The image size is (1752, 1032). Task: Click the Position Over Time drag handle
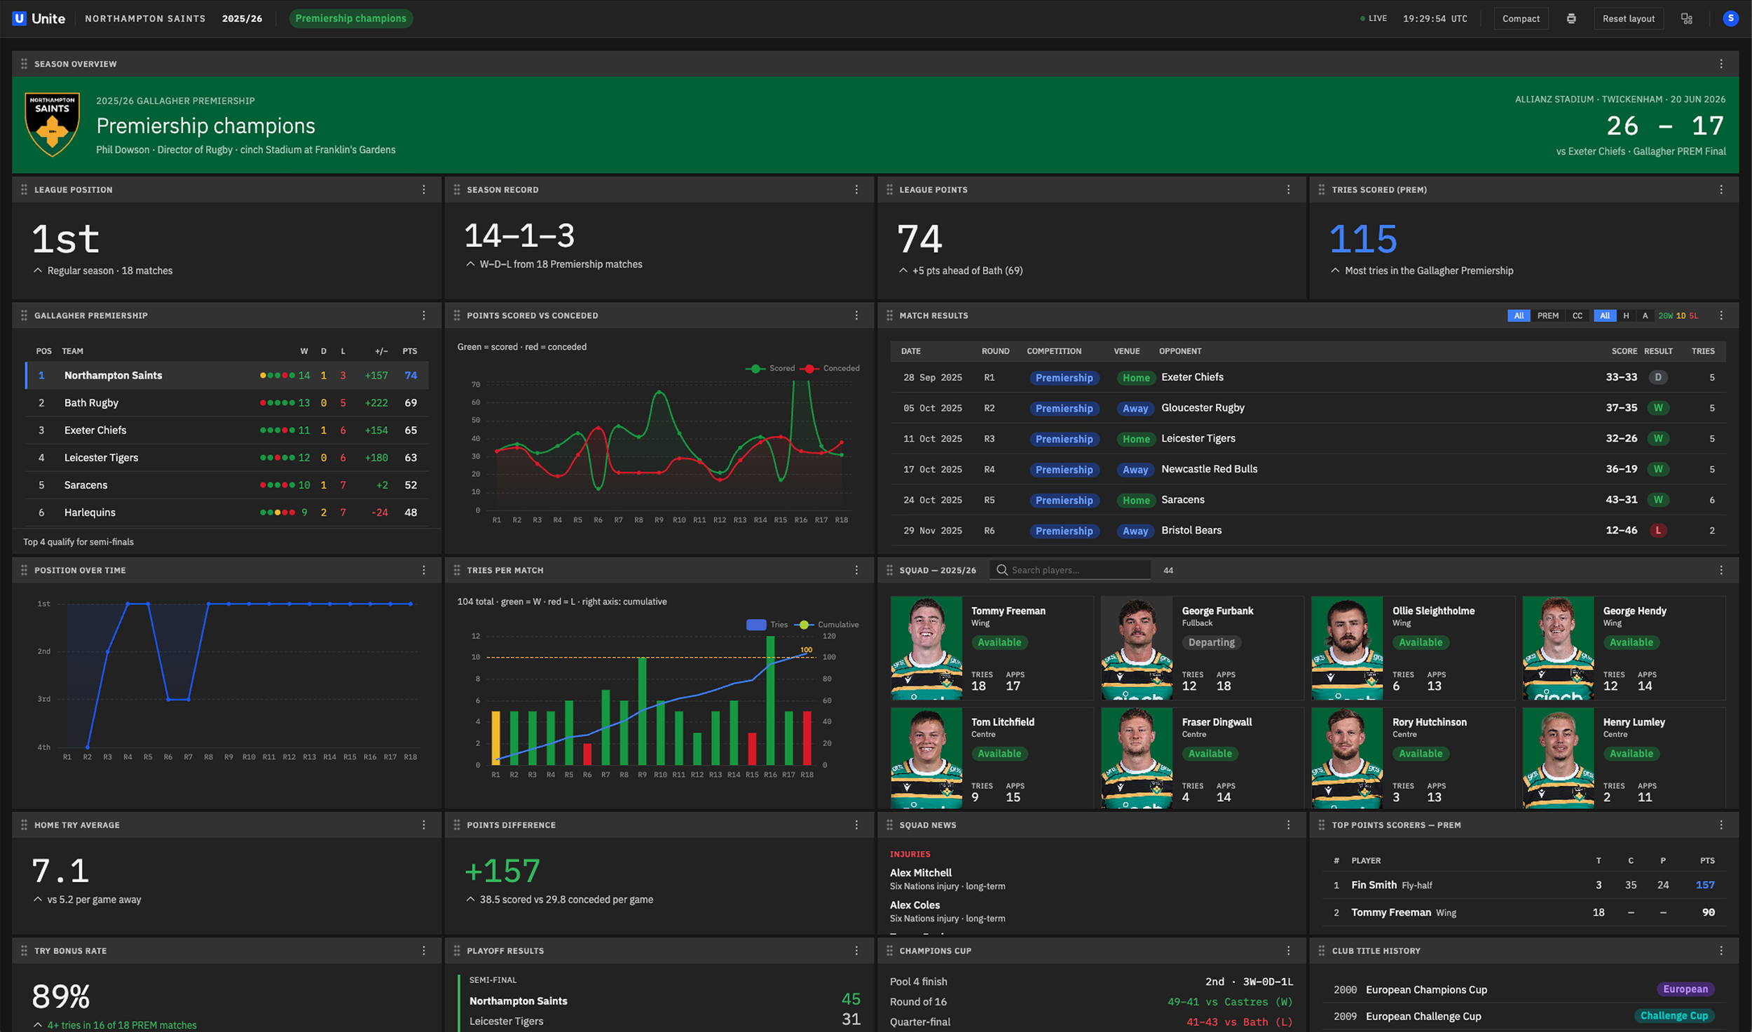click(24, 570)
